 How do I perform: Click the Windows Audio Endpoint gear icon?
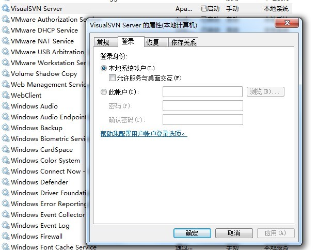tap(6, 117)
